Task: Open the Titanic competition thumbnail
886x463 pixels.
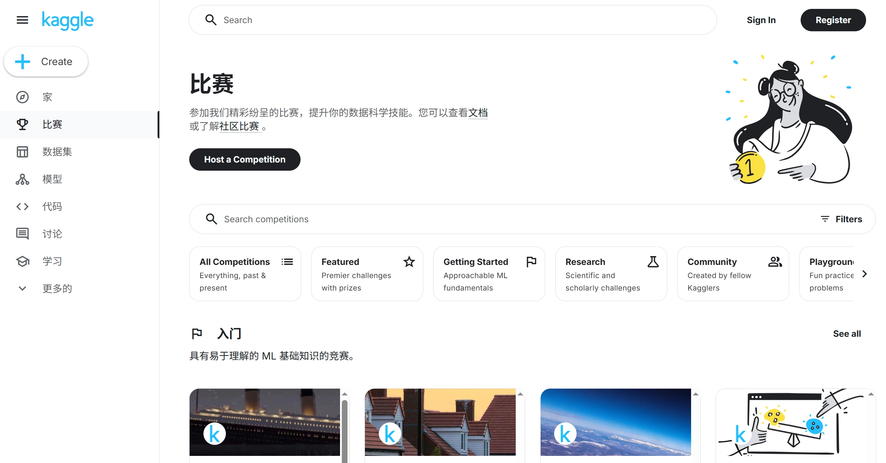Action: [264, 422]
